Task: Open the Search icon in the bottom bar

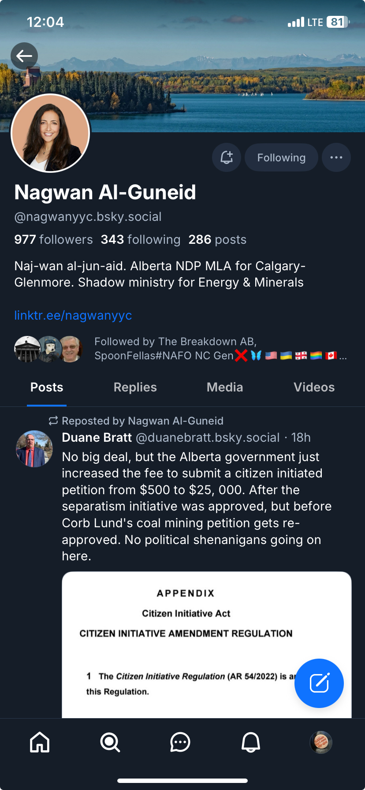Action: (x=110, y=742)
